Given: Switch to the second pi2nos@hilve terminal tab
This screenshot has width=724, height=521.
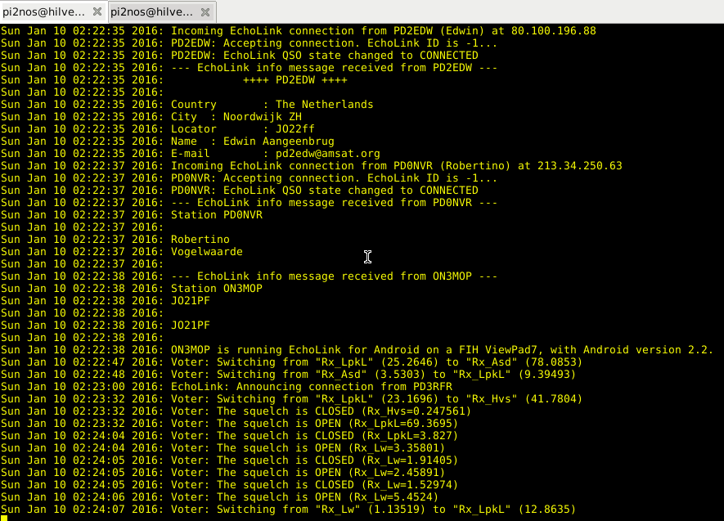Looking at the screenshot, I should 152,12.
